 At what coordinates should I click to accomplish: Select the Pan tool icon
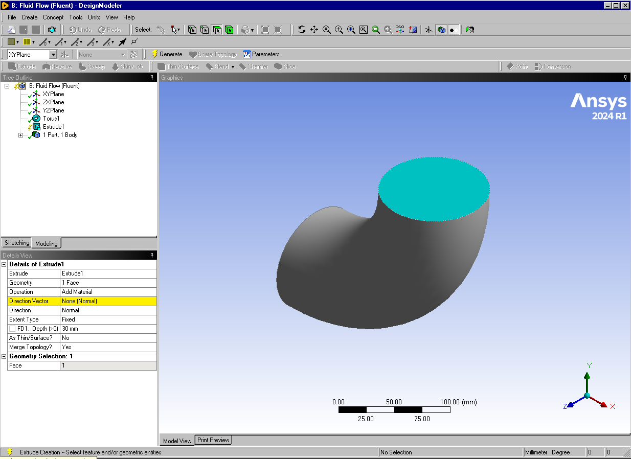314,30
